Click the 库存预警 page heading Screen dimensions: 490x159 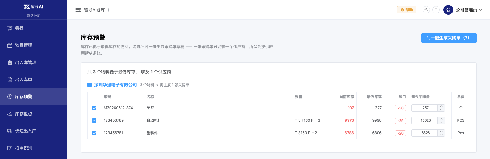[93, 37]
